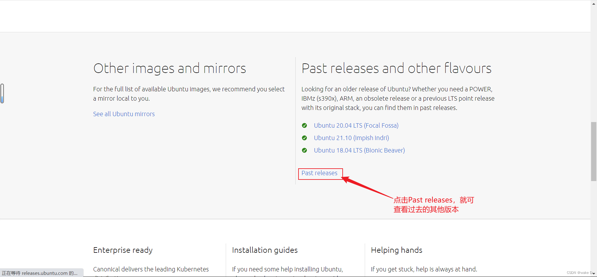Image resolution: width=597 pixels, height=277 pixels.
Task: Open Ubuntu 18.04 LTS (Bionic Beaver) link
Action: point(359,150)
